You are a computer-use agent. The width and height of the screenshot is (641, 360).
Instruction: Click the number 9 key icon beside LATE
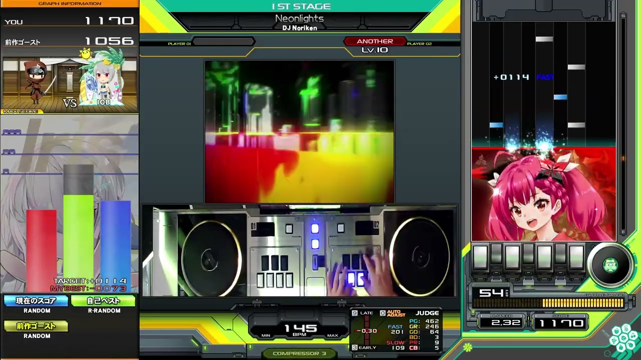355,313
